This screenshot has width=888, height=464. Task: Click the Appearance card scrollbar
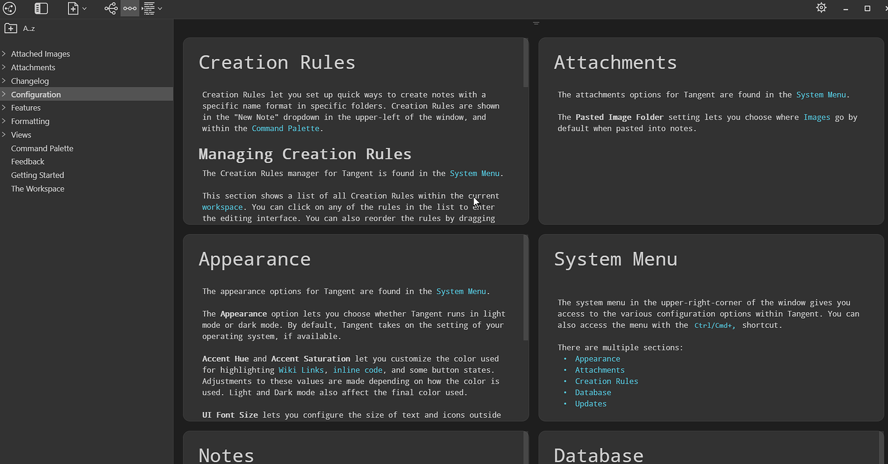[526, 287]
